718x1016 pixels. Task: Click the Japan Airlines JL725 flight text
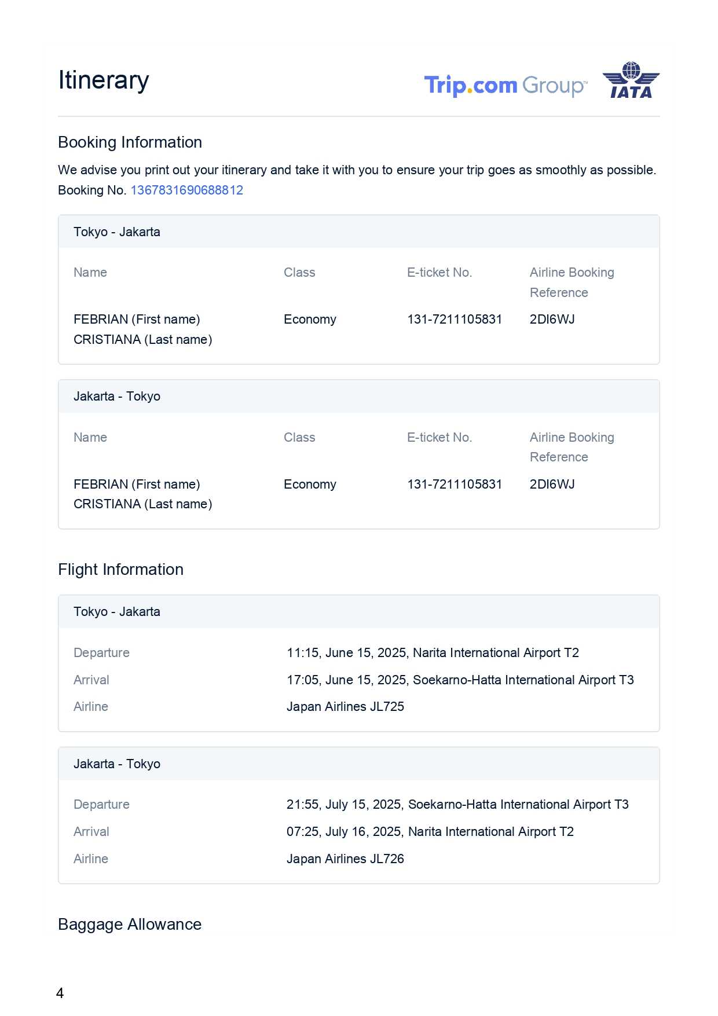tap(345, 707)
